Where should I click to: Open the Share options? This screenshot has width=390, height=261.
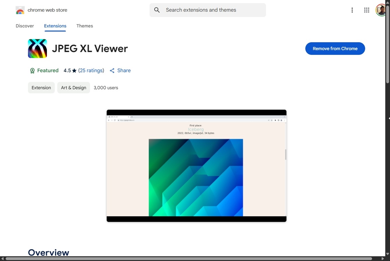point(120,70)
